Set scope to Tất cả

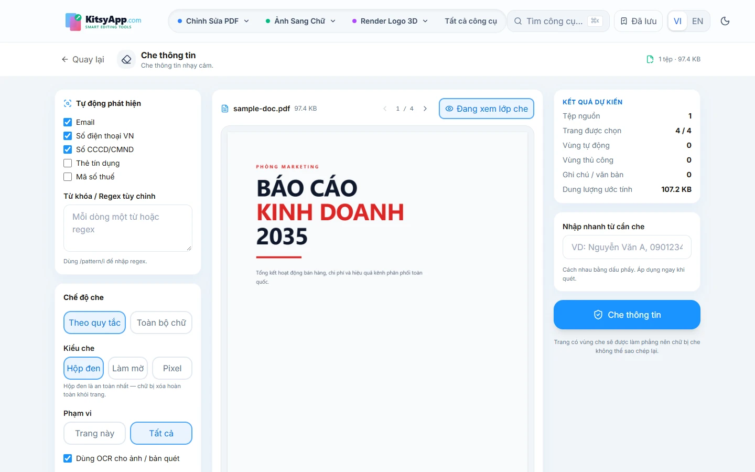[161, 433]
